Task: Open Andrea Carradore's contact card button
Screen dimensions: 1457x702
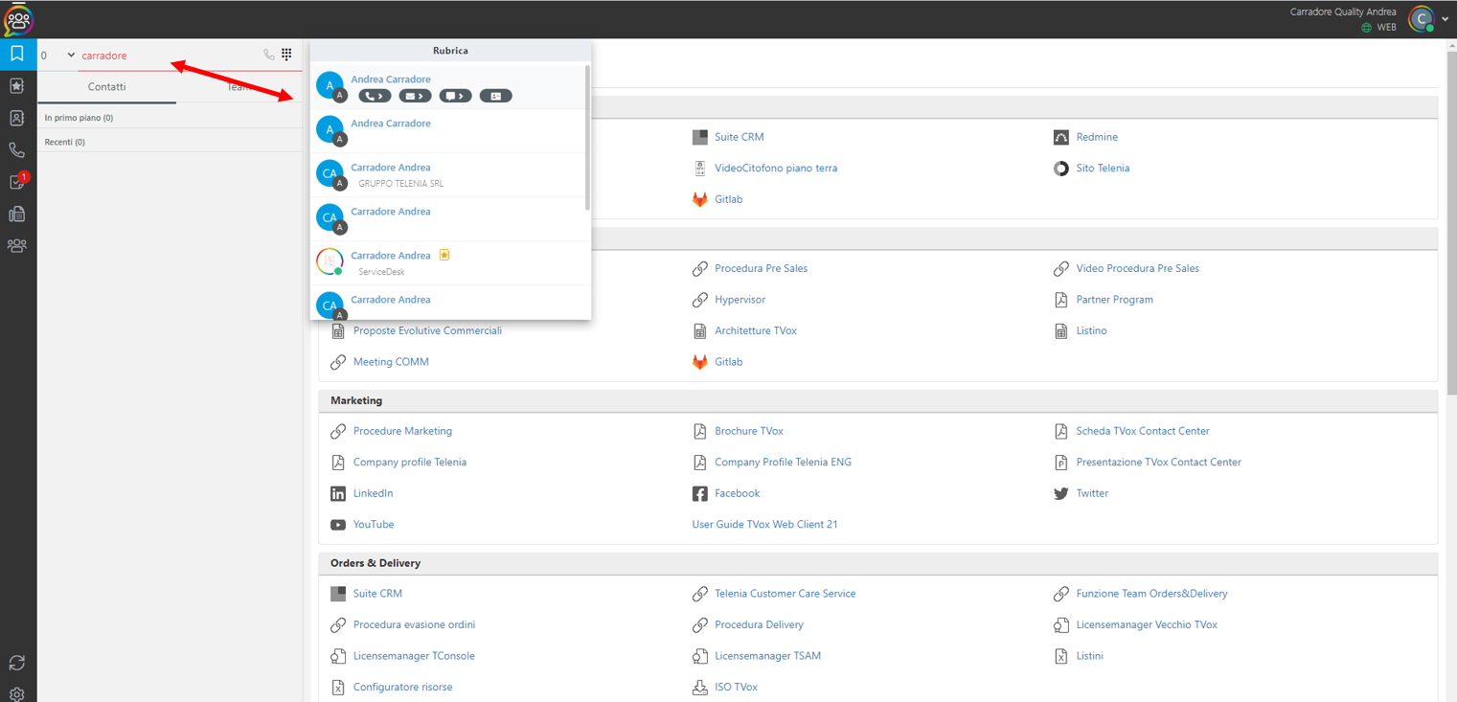Action: pyautogui.click(x=495, y=96)
